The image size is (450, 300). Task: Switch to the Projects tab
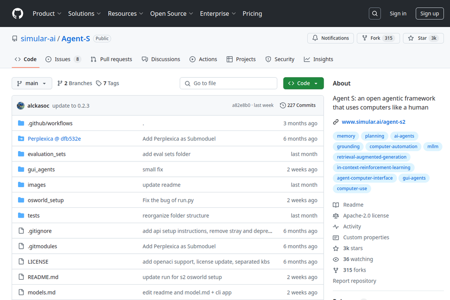coord(241,59)
